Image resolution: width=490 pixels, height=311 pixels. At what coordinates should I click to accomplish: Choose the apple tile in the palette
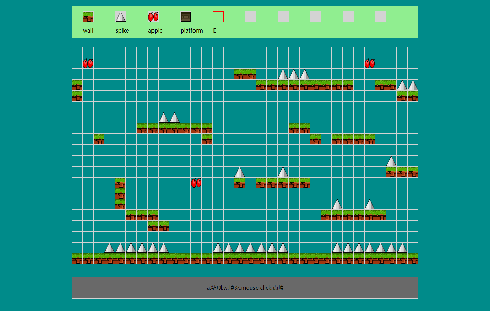pyautogui.click(x=153, y=17)
